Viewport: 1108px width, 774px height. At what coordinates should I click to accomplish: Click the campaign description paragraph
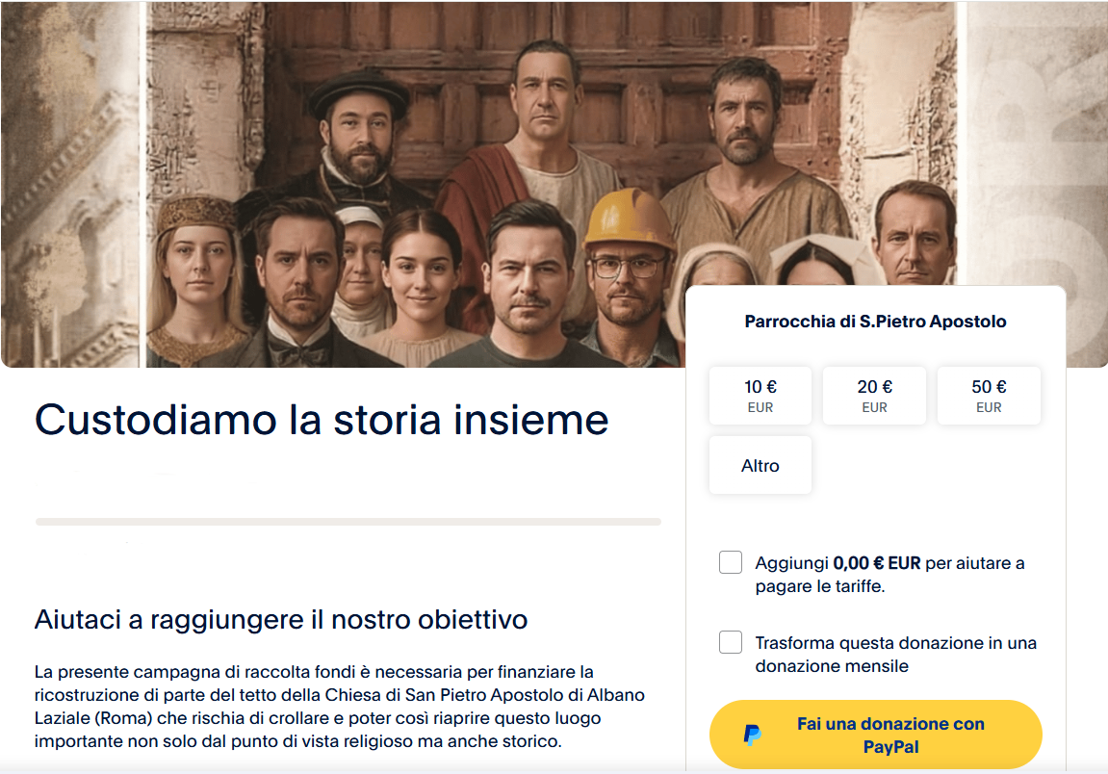[x=339, y=706]
